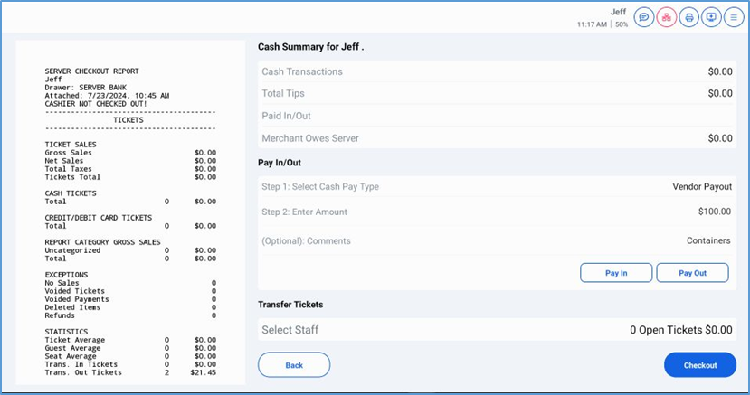Click the server checkout report preview
This screenshot has height=395, width=750.
click(x=130, y=208)
